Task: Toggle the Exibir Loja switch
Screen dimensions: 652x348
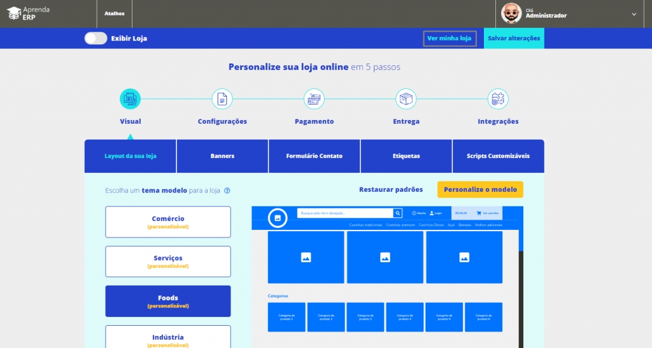Action: click(x=96, y=38)
